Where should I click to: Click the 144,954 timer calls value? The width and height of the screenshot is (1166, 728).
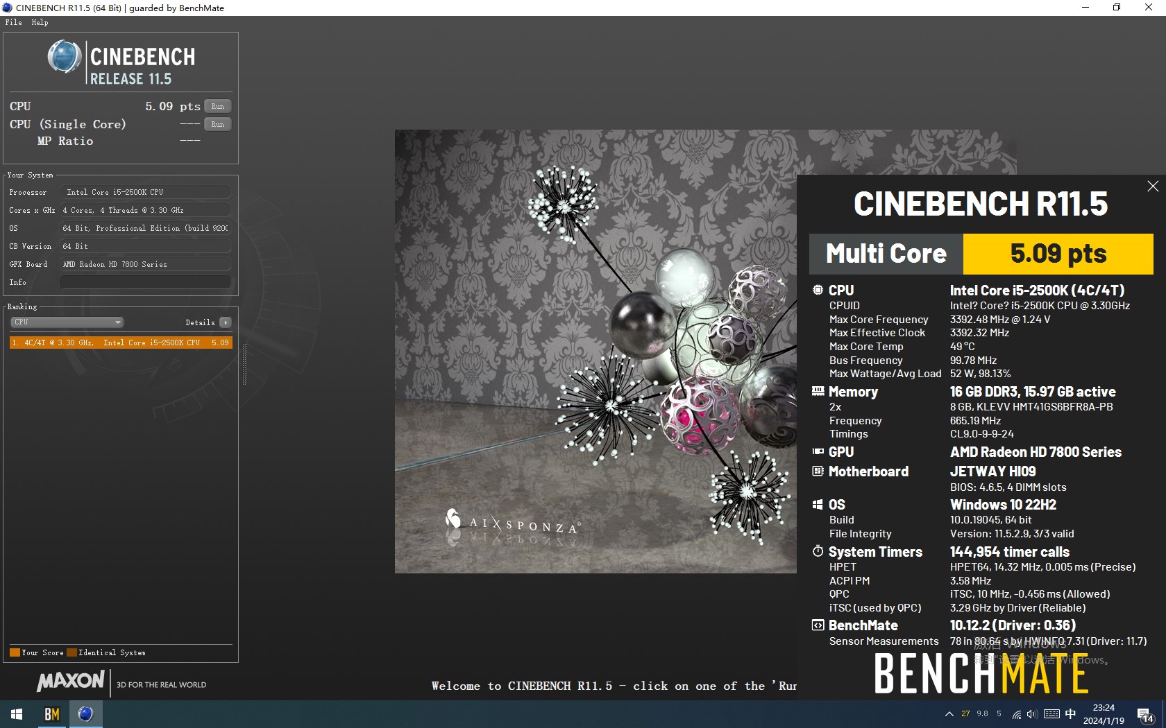(1010, 552)
